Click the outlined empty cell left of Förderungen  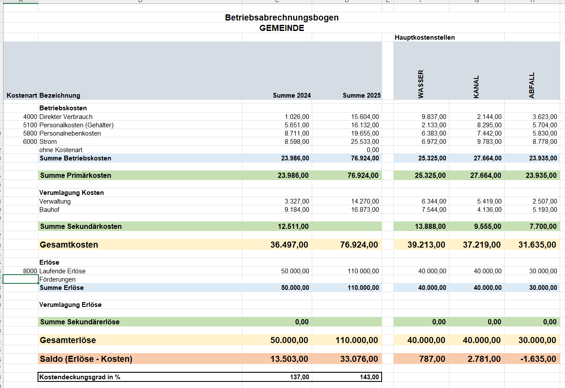(x=21, y=279)
